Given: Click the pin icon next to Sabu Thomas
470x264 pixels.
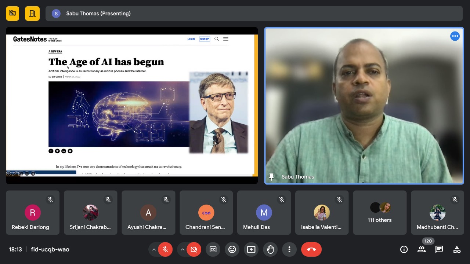Looking at the screenshot, I should (271, 177).
